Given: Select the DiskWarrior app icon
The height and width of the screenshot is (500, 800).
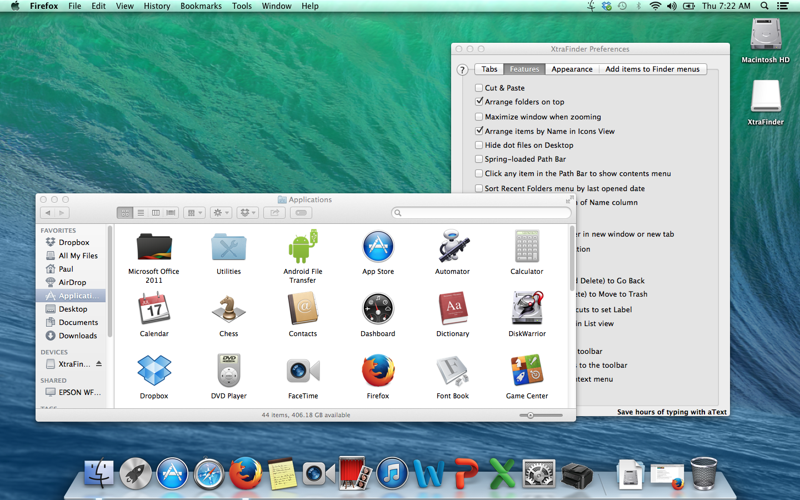Looking at the screenshot, I should [x=527, y=309].
